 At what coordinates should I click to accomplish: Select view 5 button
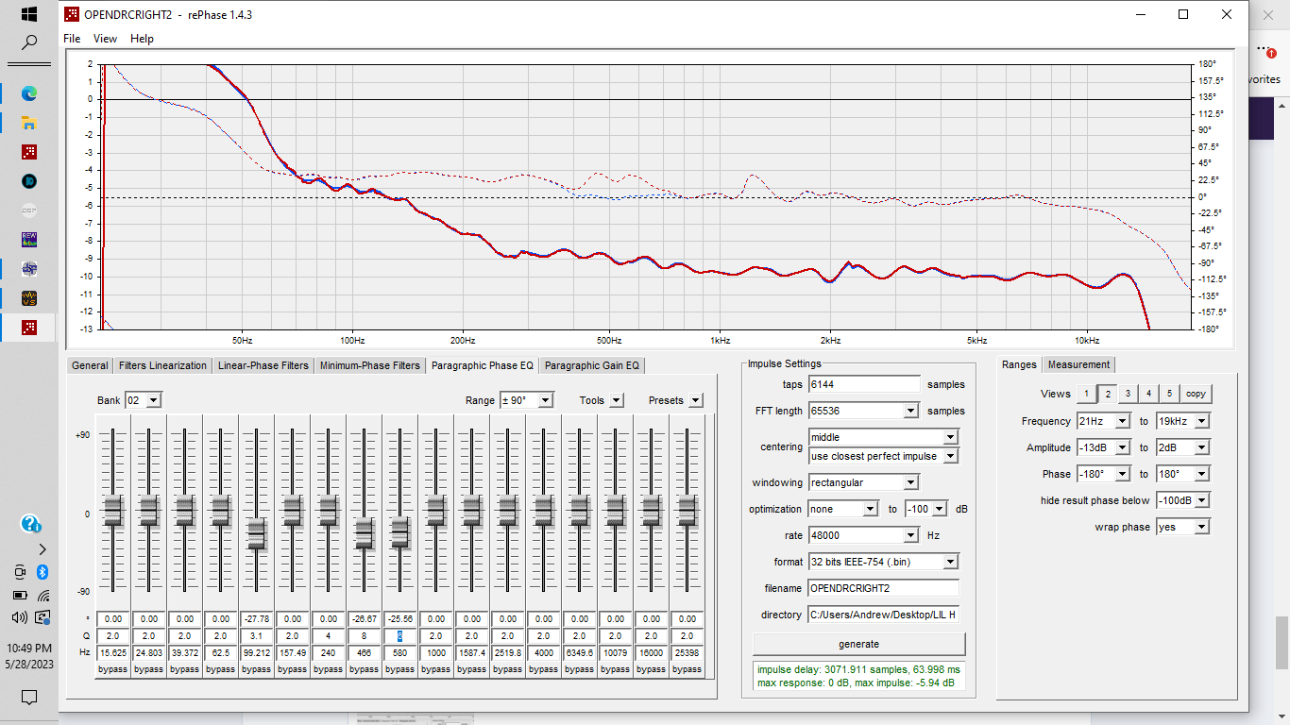(1169, 394)
